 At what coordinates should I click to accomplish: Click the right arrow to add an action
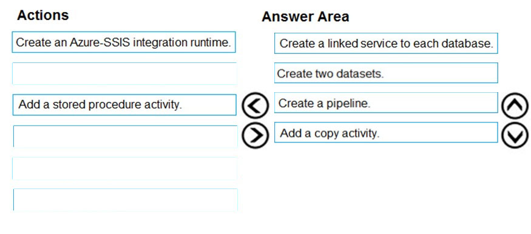255,135
